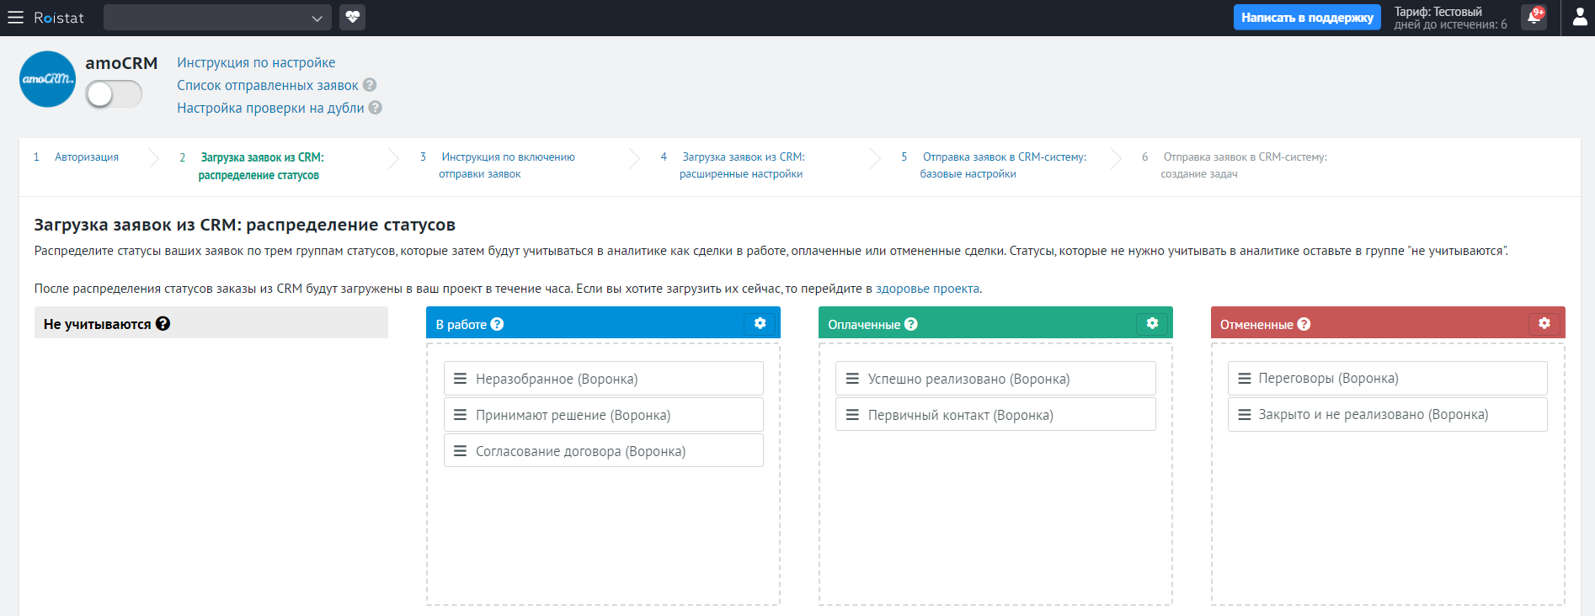
Task: Open здоровье проекта link
Action: [927, 289]
